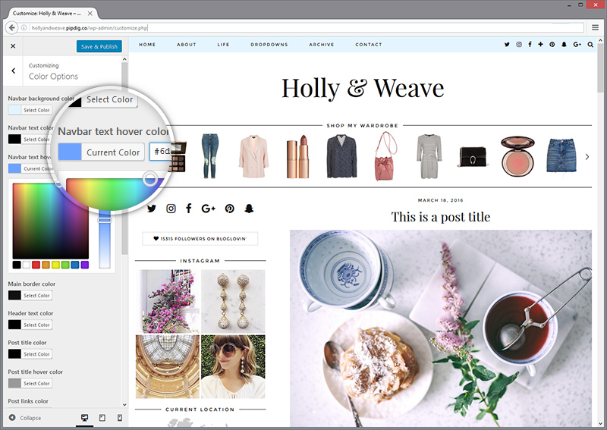Pick the green palette swatch
The width and height of the screenshot is (607, 430).
coord(65,265)
